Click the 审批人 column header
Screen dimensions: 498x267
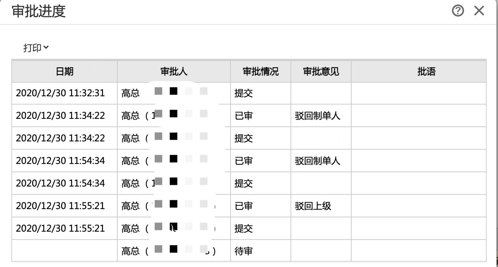coord(174,71)
